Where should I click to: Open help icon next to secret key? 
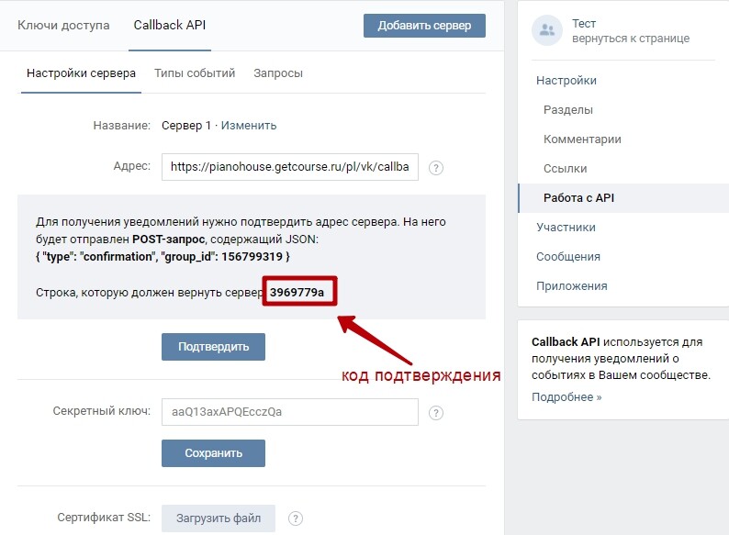pos(435,413)
